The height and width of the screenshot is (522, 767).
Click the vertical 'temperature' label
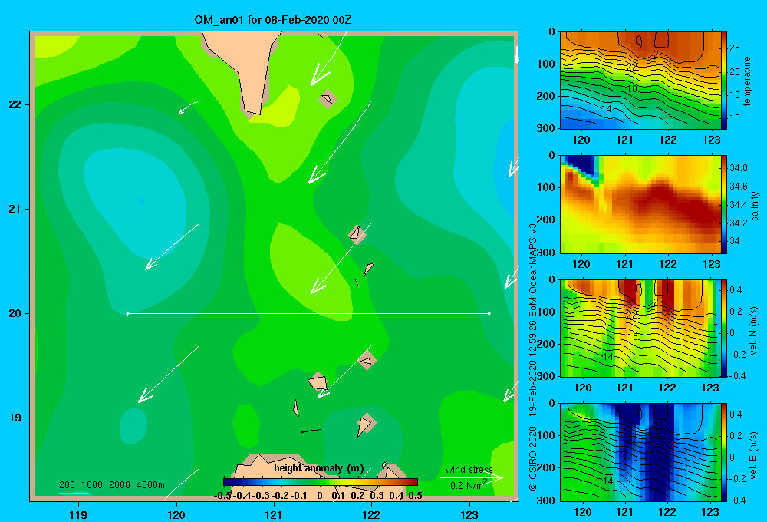pos(747,81)
